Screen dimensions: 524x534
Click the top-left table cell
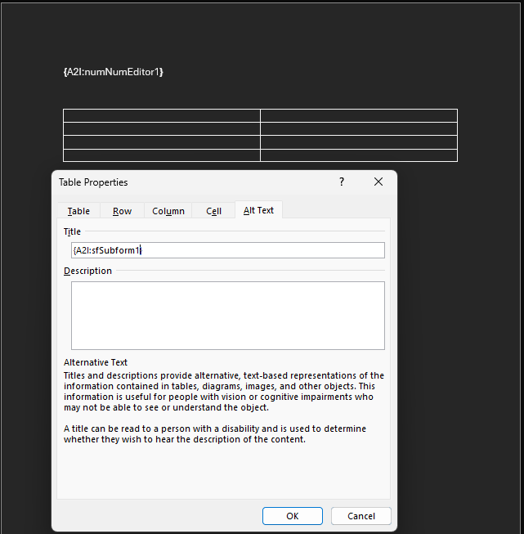point(161,115)
